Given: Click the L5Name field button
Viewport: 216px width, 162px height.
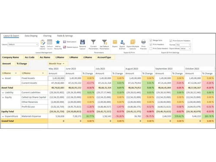Looking at the screenshot, I should pos(89,57).
